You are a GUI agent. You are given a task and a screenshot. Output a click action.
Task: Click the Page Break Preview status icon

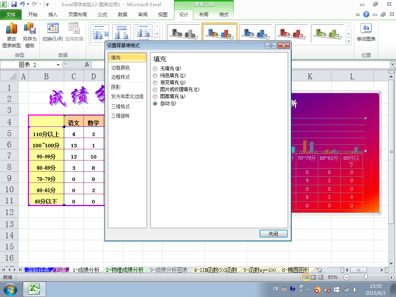click(x=321, y=277)
